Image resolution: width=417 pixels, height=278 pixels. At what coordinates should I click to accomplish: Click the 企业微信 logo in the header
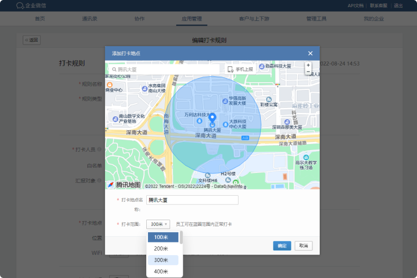31,6
